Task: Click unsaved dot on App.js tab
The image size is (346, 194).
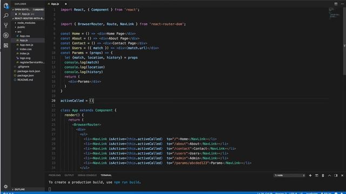Action: 66,4
